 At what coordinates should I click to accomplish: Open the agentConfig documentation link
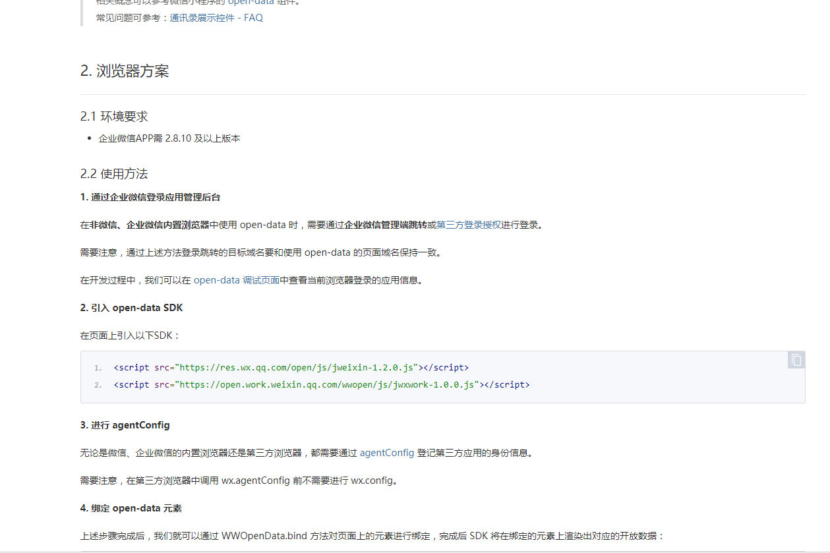(x=387, y=453)
